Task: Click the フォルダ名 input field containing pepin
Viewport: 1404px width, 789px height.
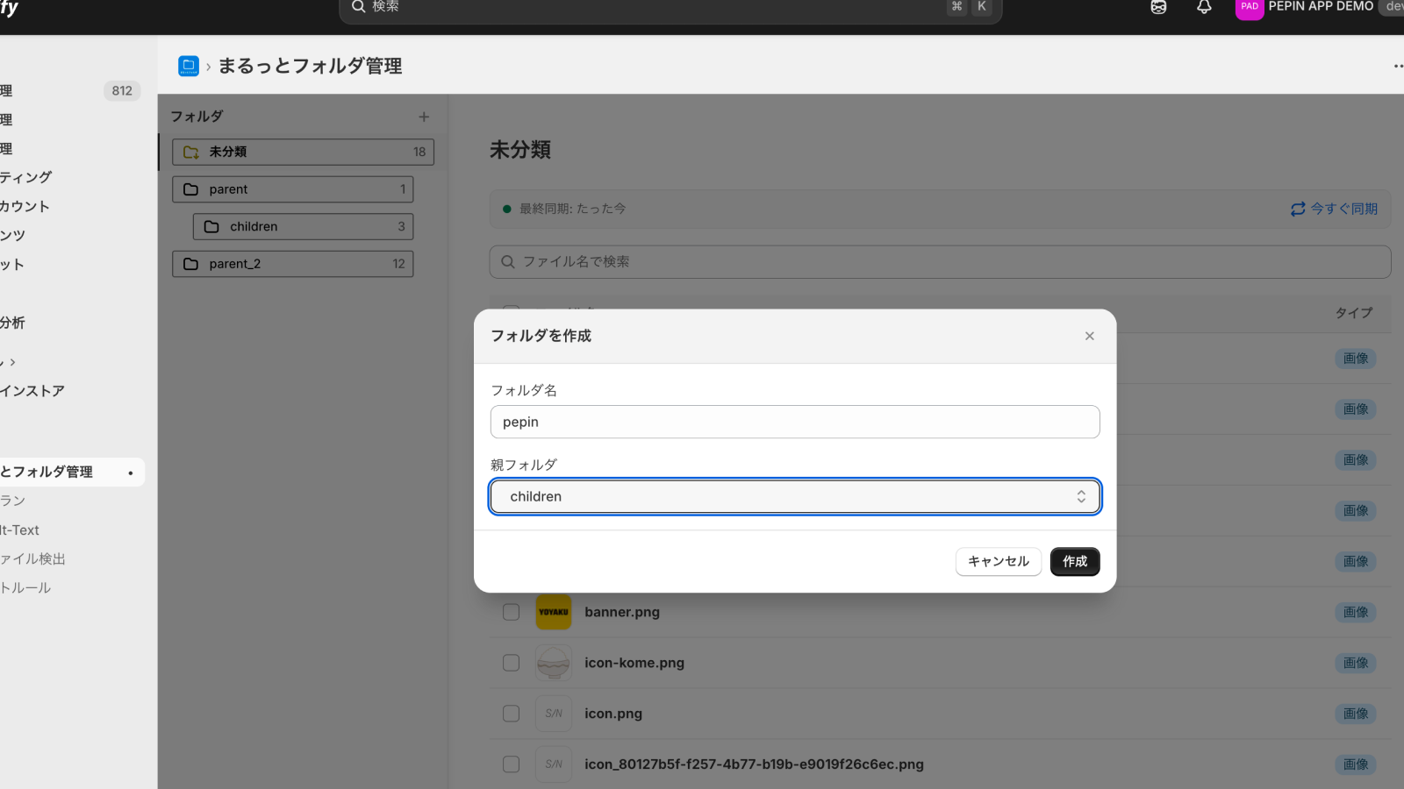Action: 794,422
